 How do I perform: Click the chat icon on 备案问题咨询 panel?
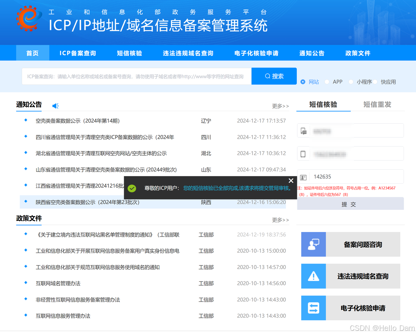313,244
